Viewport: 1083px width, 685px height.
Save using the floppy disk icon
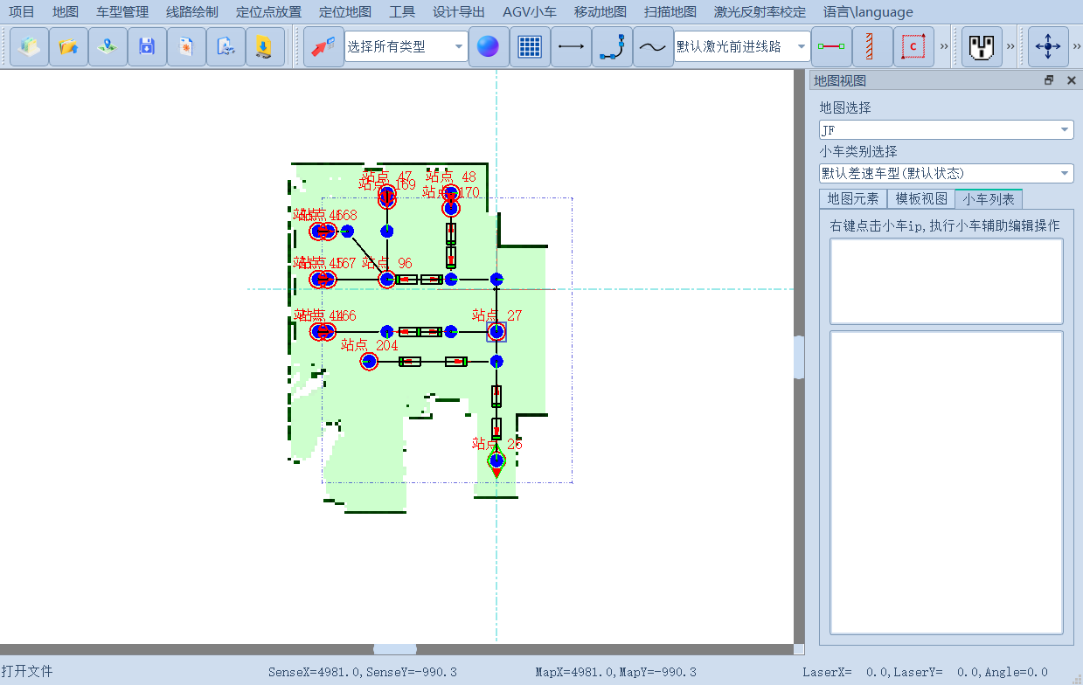[147, 46]
